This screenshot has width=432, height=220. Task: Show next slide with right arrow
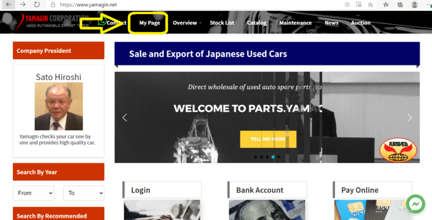410,117
